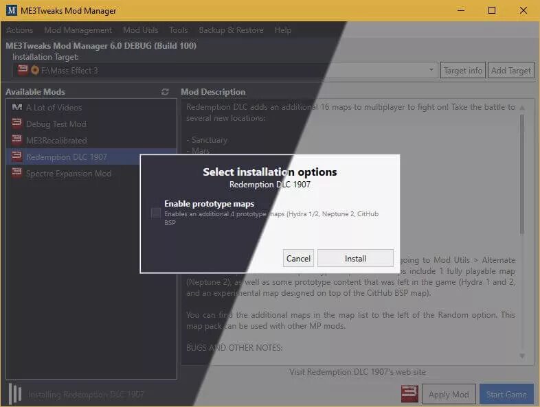
Task: Click the Add Target button
Action: pos(511,71)
